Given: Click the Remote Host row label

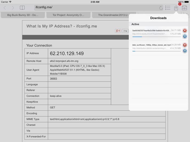Looking at the screenshot, I should [34, 61].
